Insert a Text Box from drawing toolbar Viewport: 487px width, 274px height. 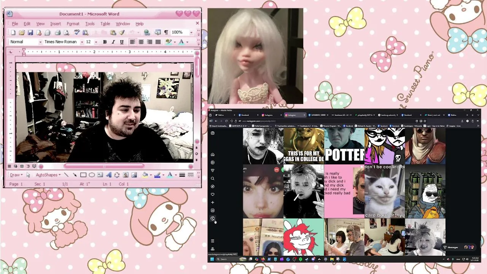(x=100, y=175)
